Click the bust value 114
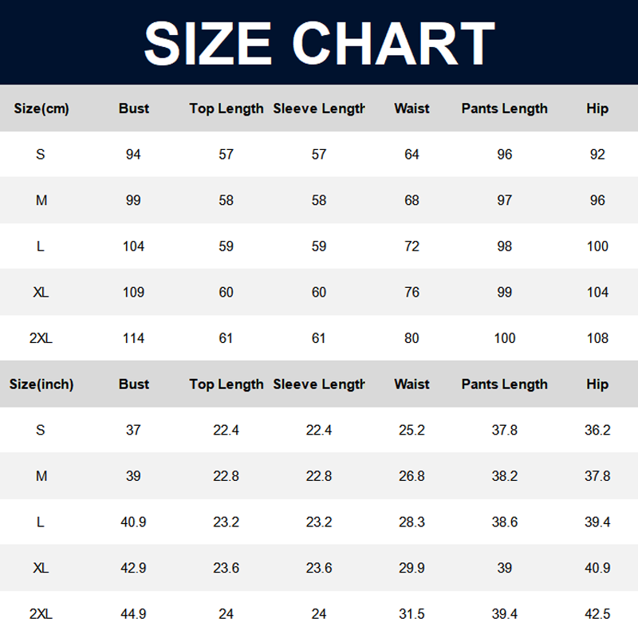 (133, 338)
